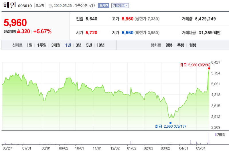This screenshot has width=229, height=152.
Task: Click the red highest-price dot on the chart
Action: tap(209, 68)
